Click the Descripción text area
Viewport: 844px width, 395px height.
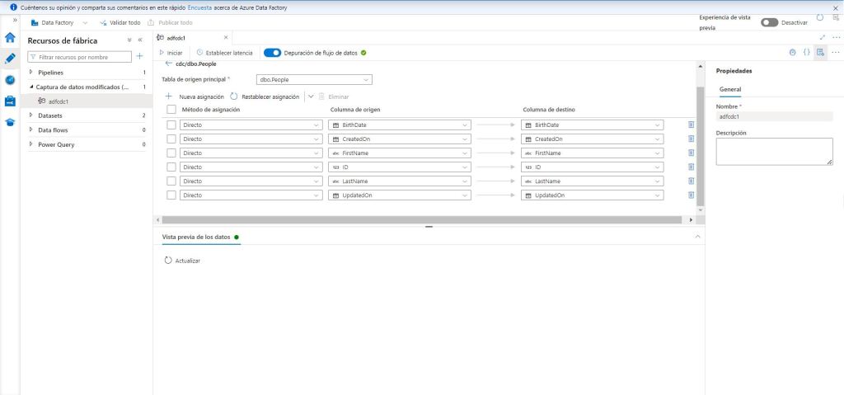tap(774, 151)
